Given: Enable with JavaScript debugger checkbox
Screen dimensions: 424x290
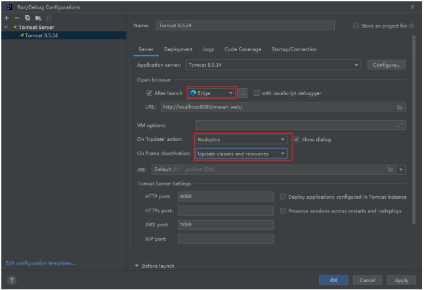Looking at the screenshot, I should pos(257,93).
